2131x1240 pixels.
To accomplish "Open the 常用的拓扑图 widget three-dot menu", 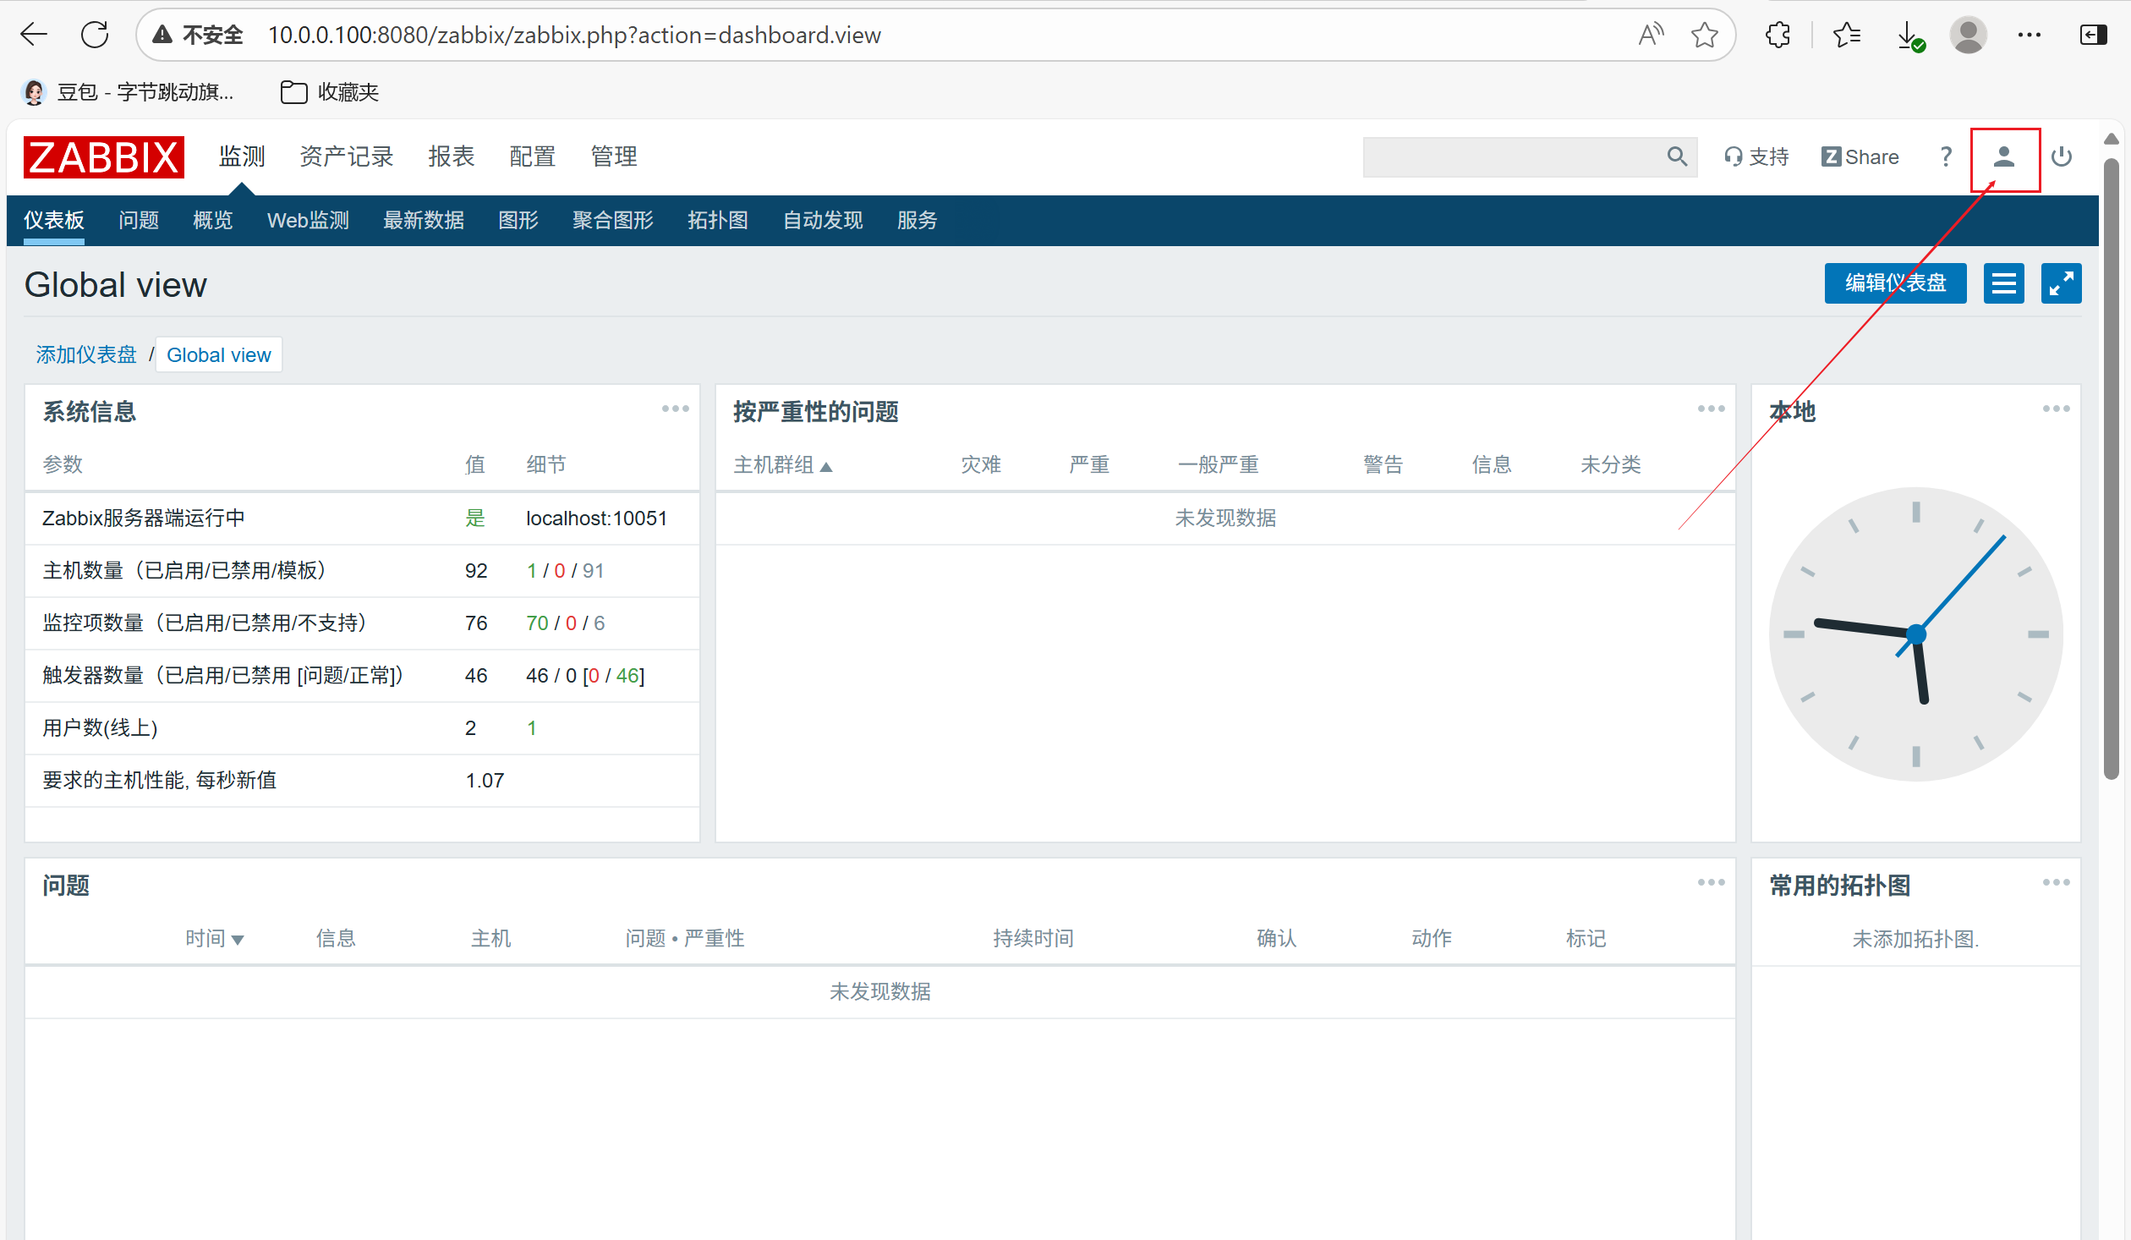I will [2056, 883].
